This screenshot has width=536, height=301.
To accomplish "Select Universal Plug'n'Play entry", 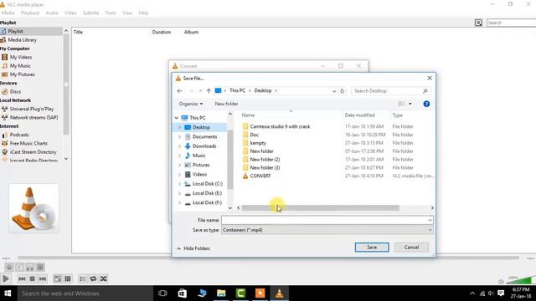I will click(32, 109).
